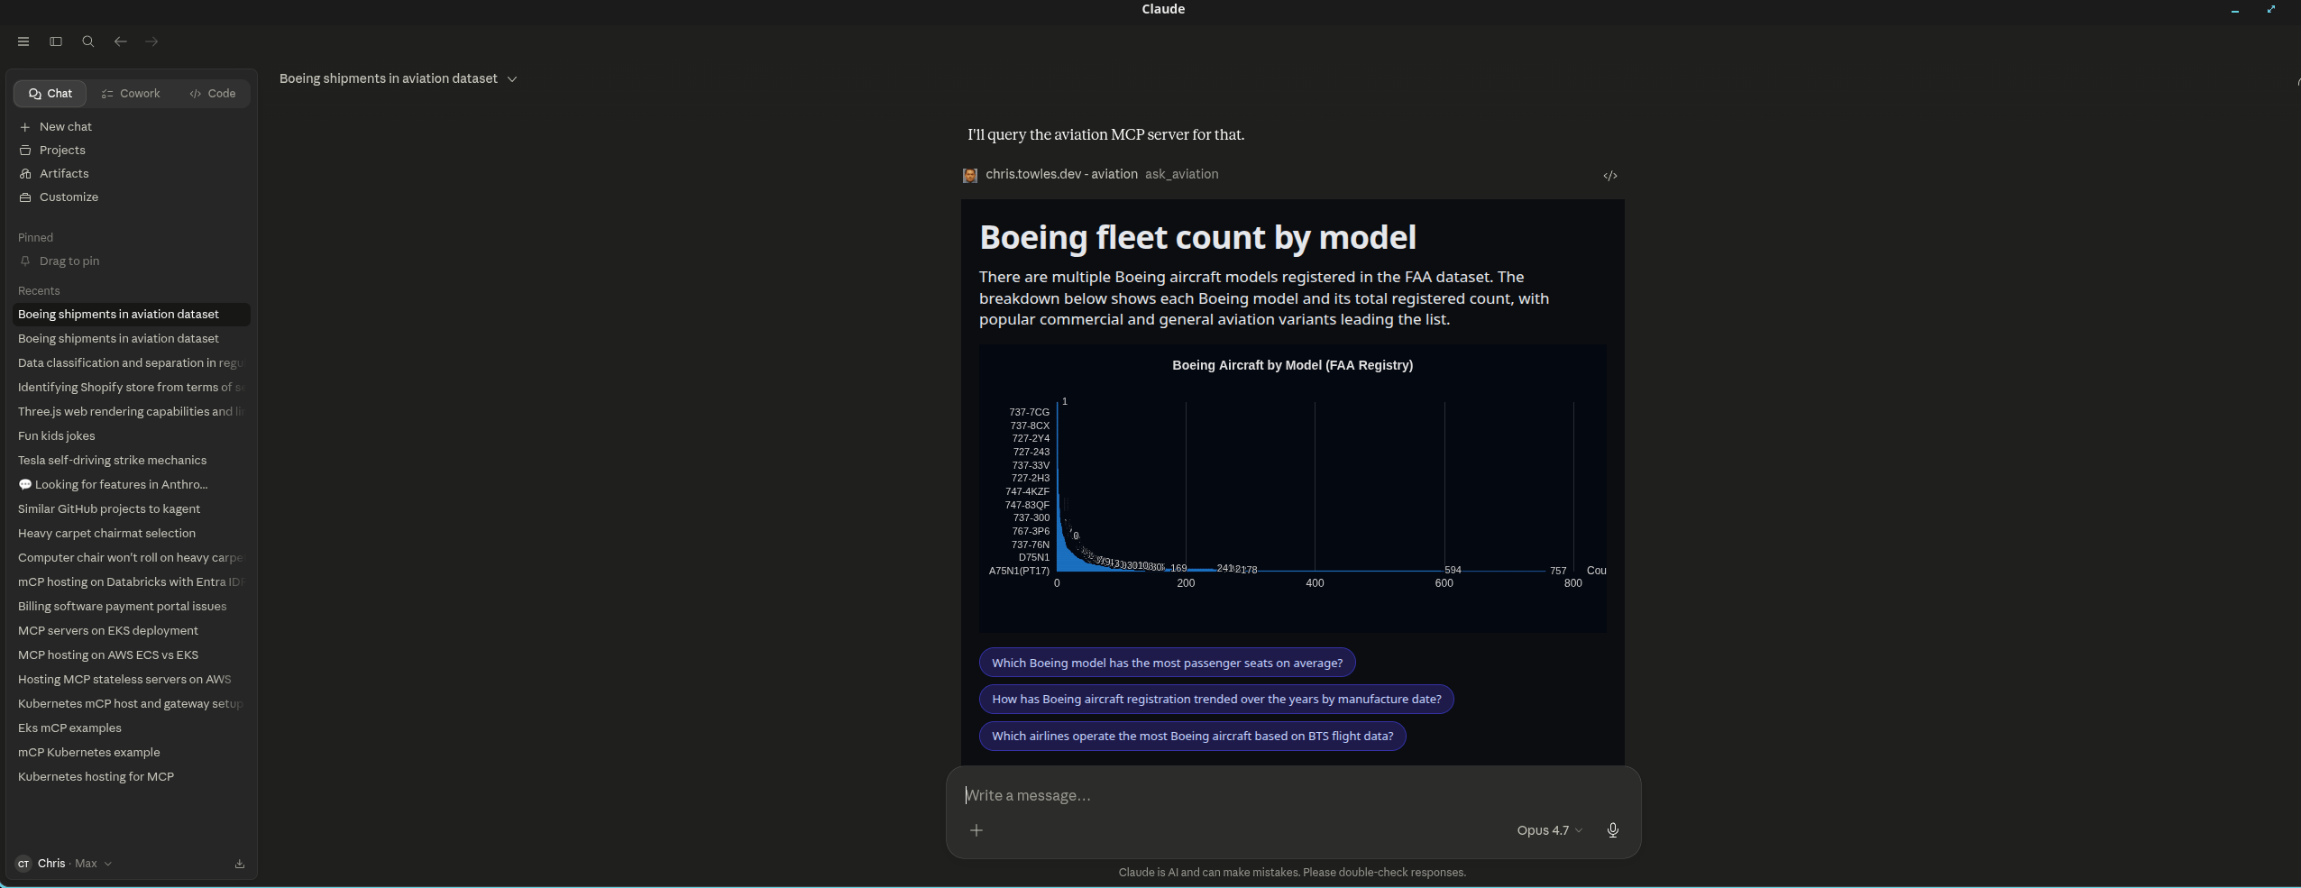Open chat 'Billing software payment portal issues'
Viewport: 2301px width, 888px height.
pos(132,607)
